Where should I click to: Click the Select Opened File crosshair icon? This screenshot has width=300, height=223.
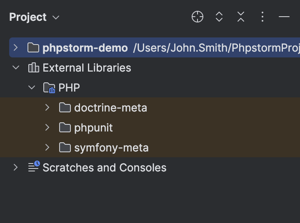[197, 17]
